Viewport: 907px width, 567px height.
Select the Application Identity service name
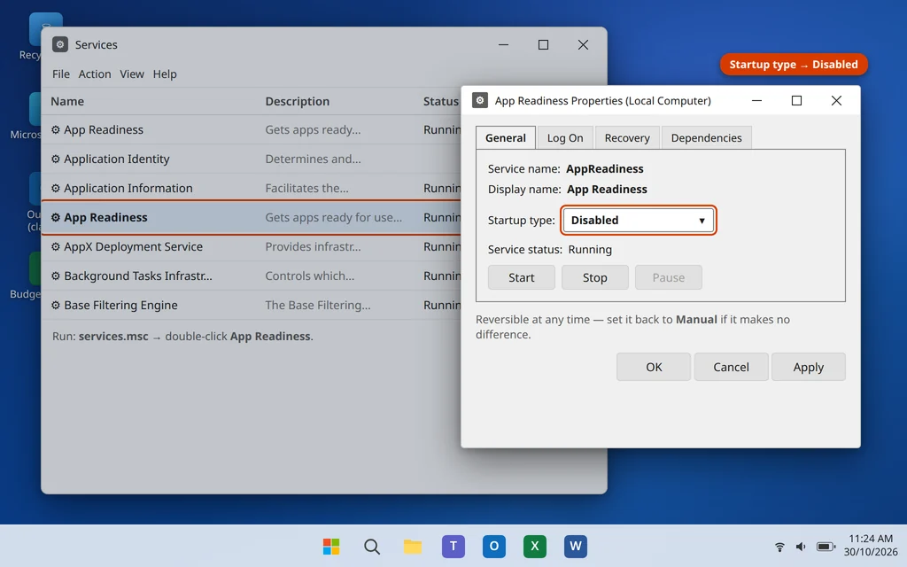(x=117, y=159)
